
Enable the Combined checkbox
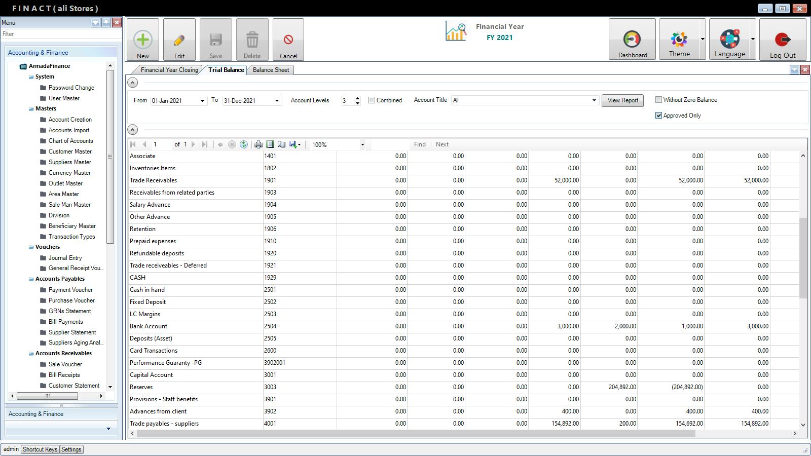(372, 100)
